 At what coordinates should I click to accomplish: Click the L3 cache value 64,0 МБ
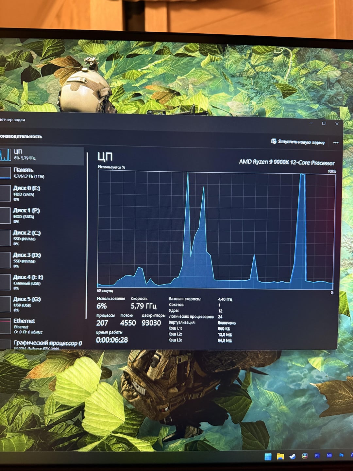click(225, 340)
